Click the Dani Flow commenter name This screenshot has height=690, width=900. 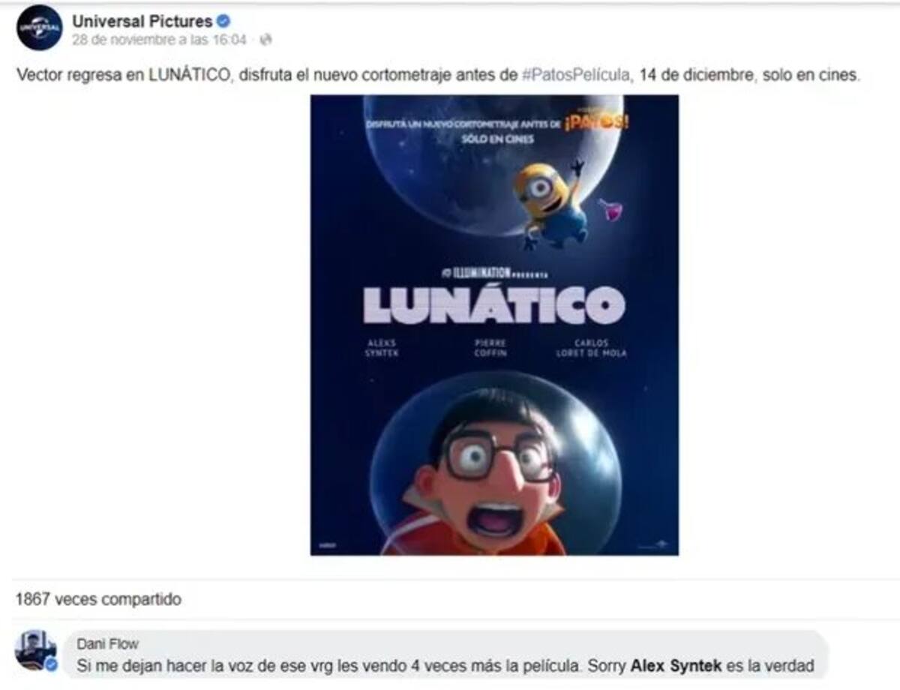107,643
